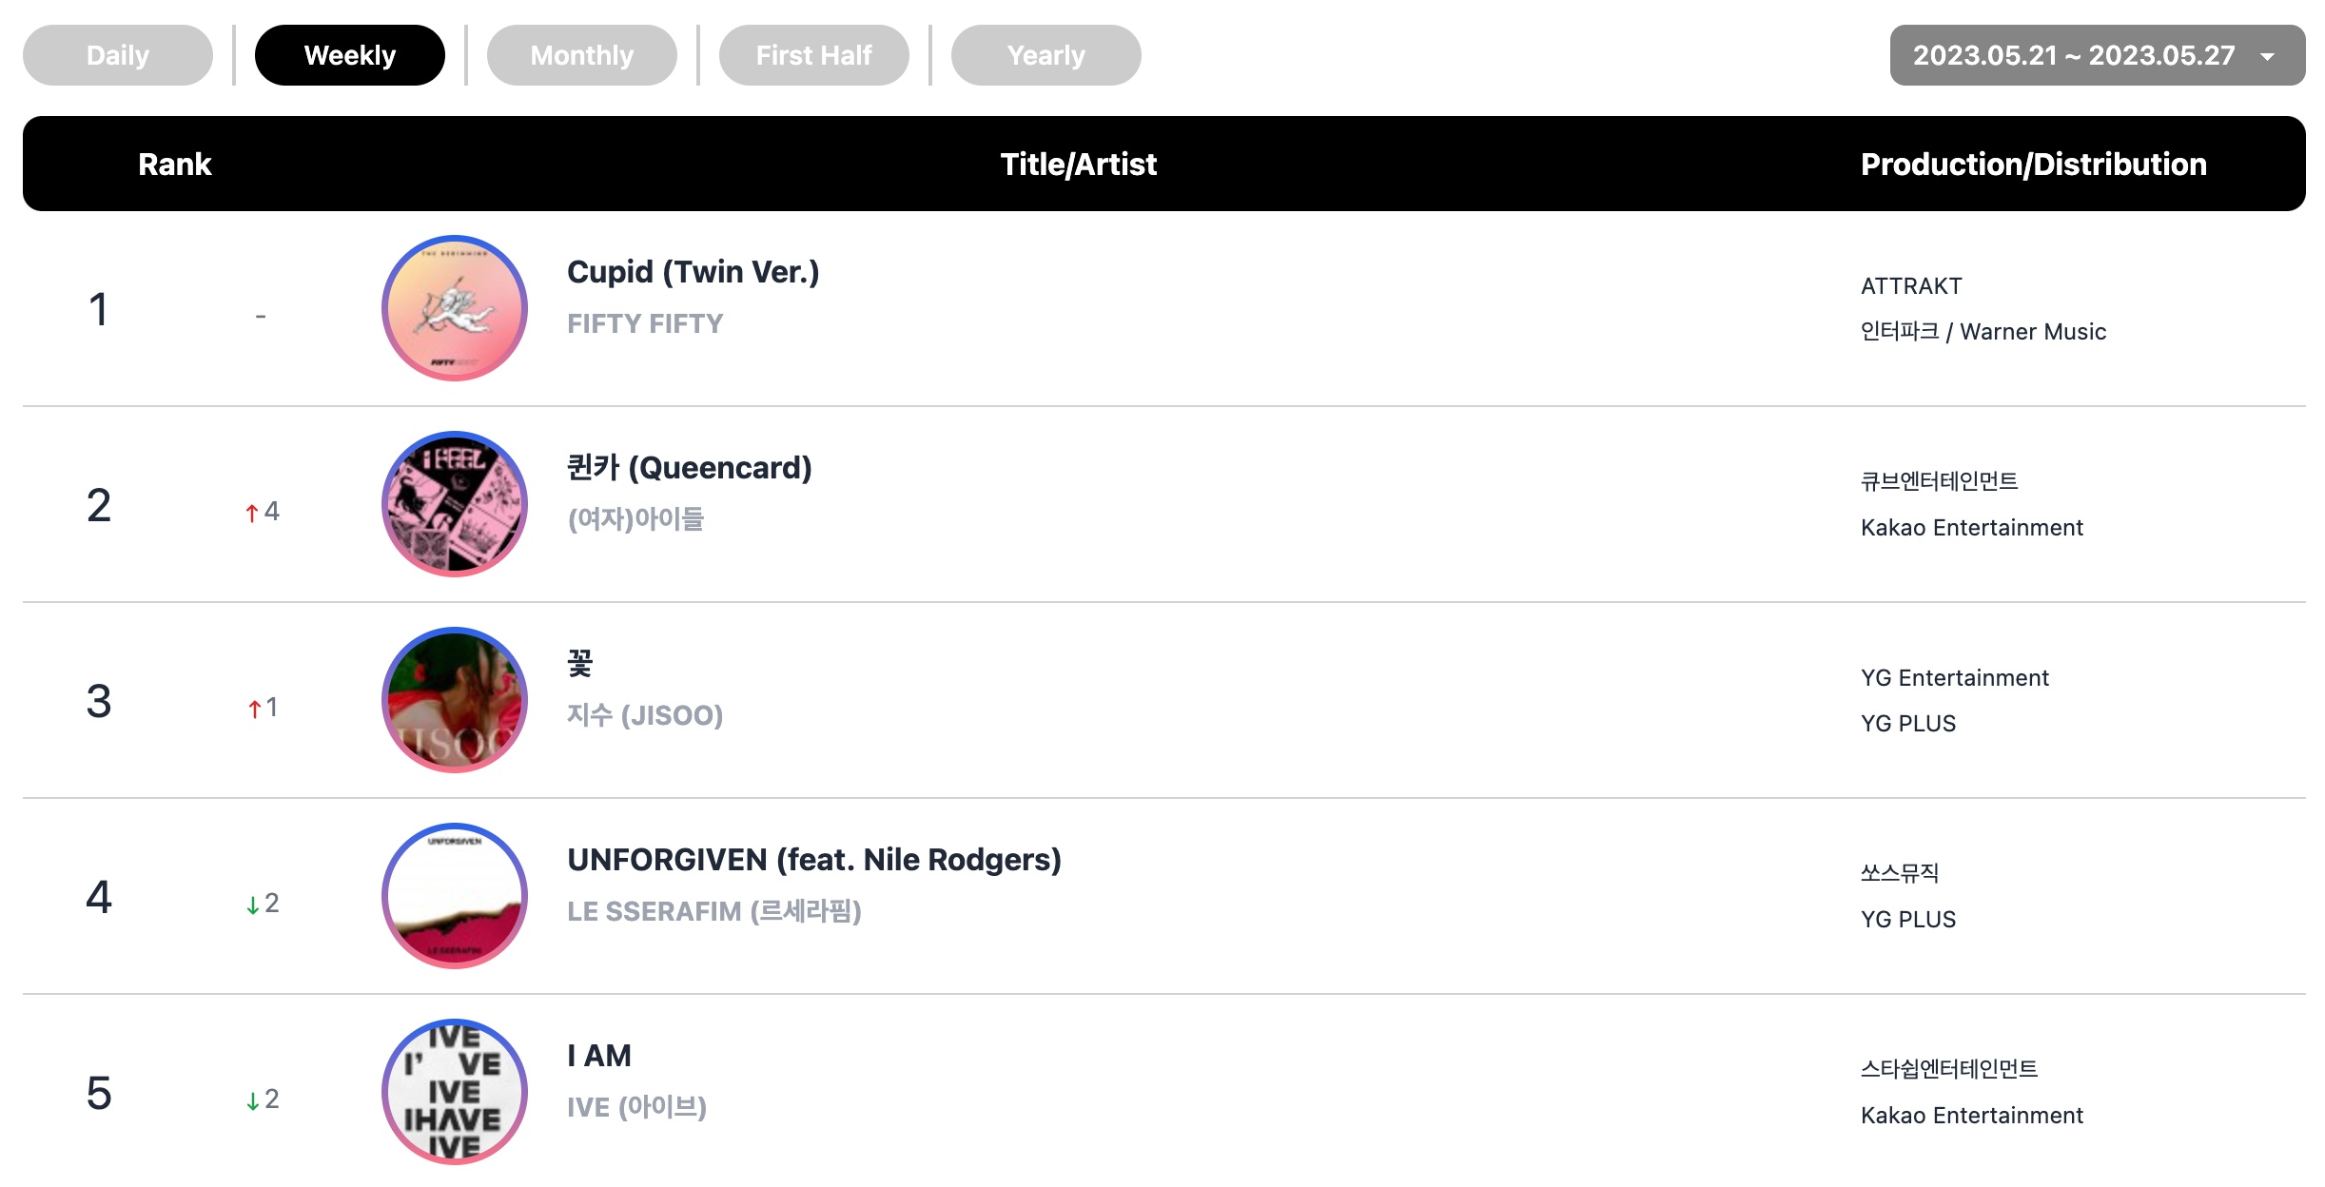Open the 퀸카 (Queencard) song title

point(690,468)
